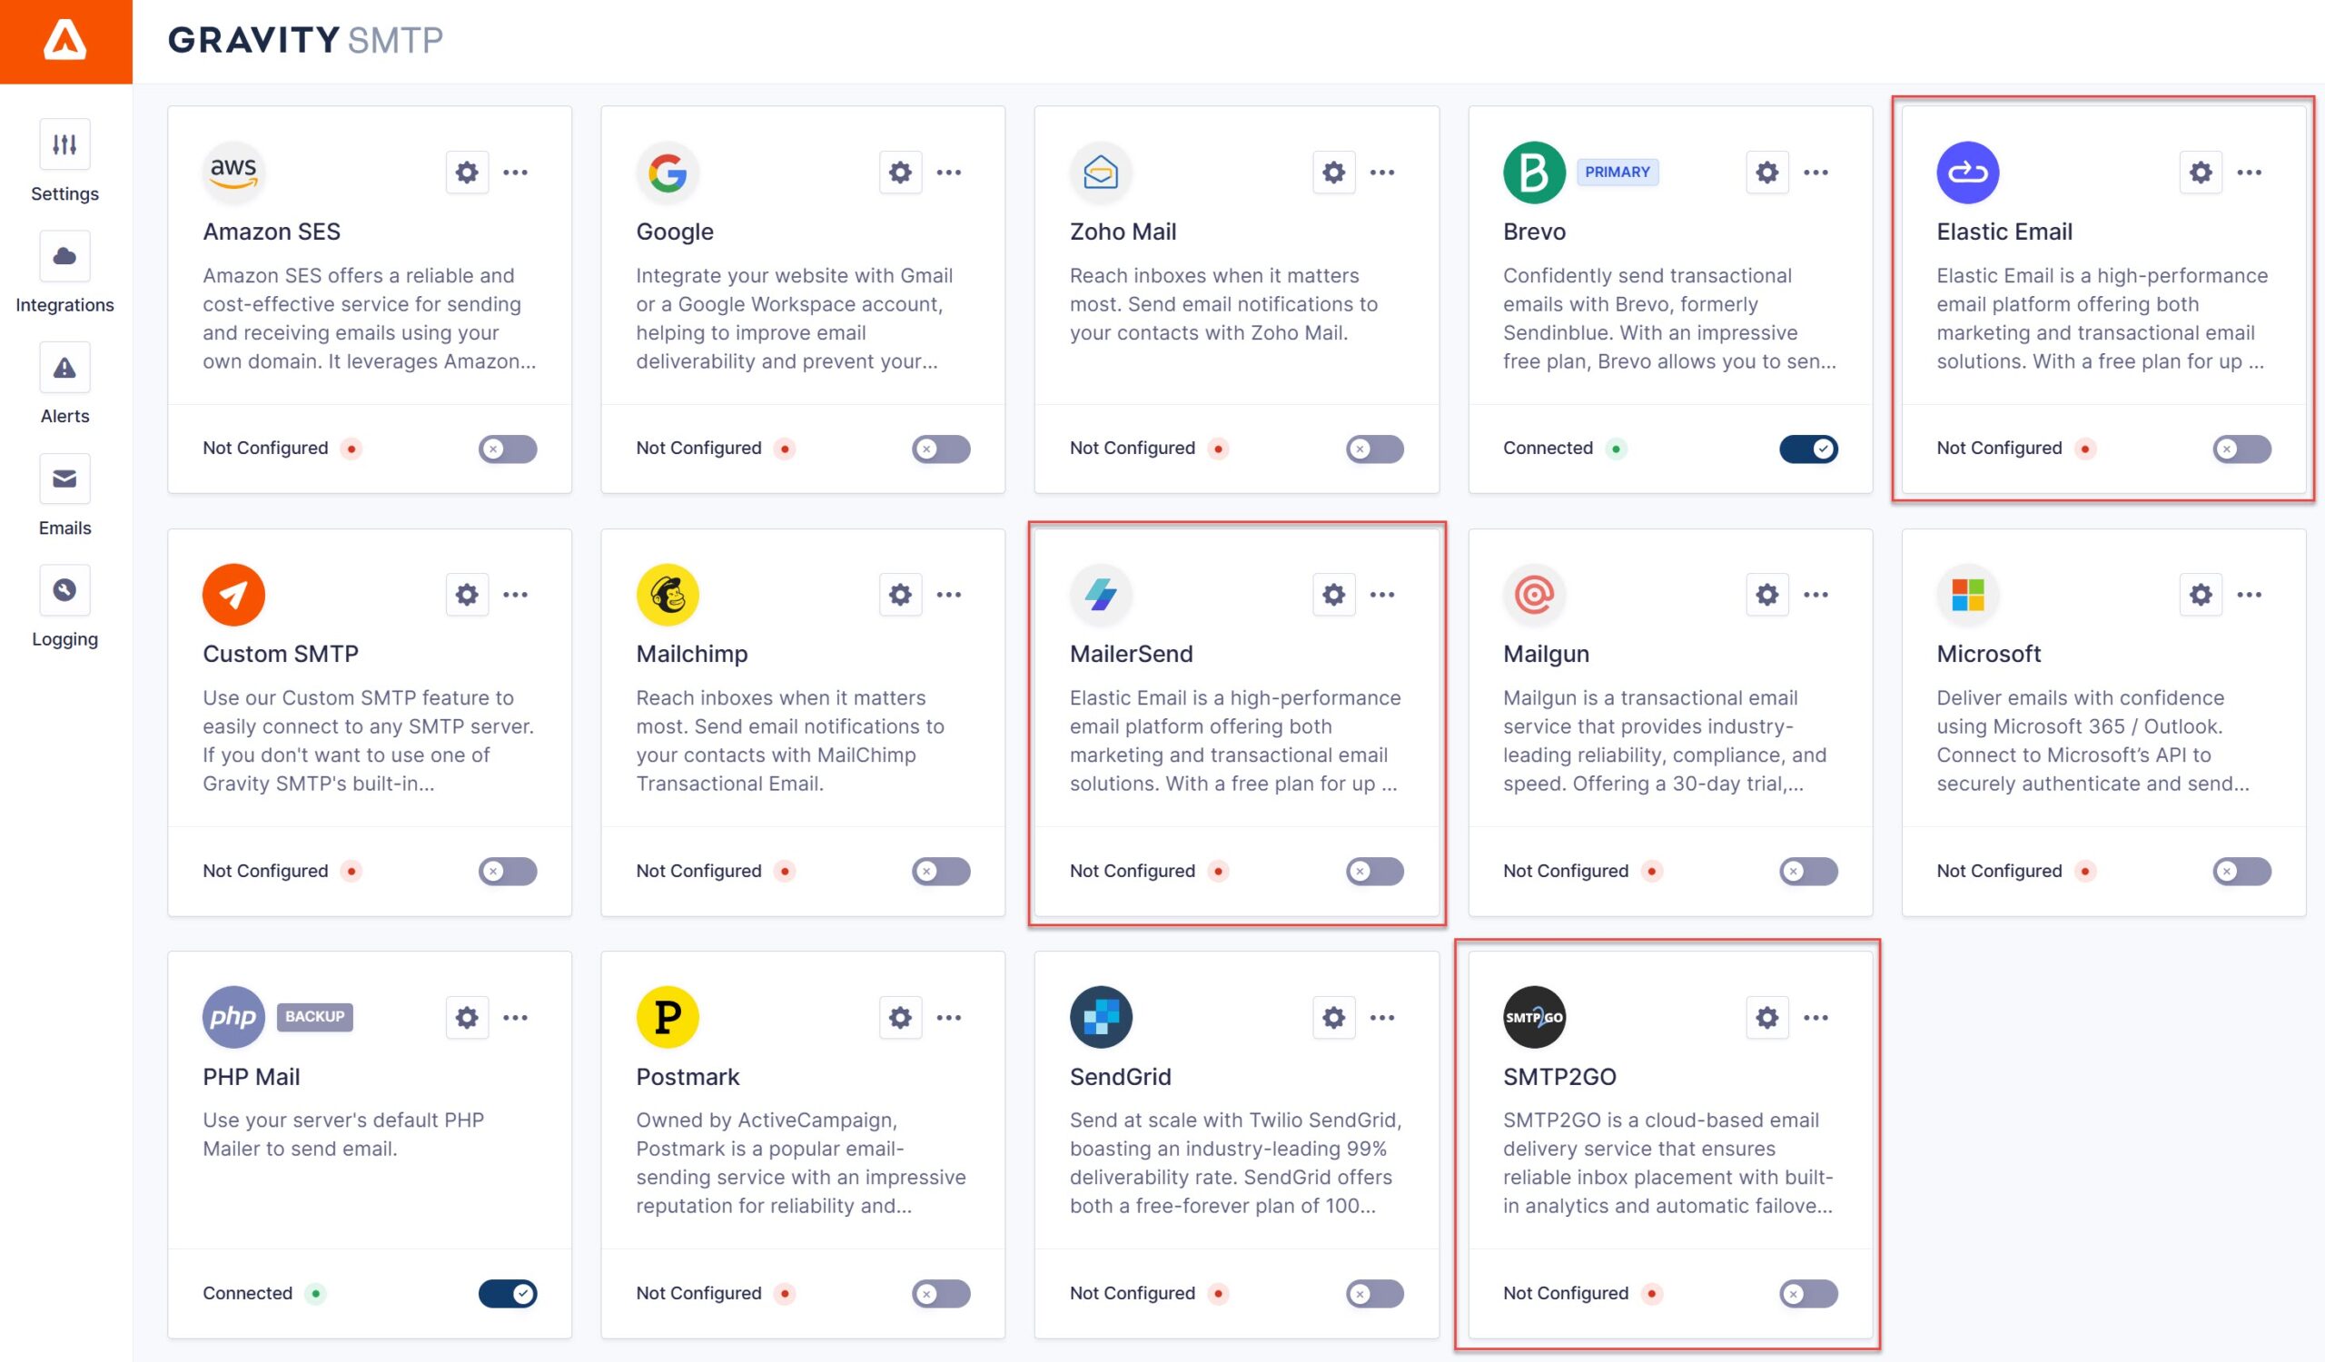Open Google card three-dot menu

pyautogui.click(x=948, y=173)
